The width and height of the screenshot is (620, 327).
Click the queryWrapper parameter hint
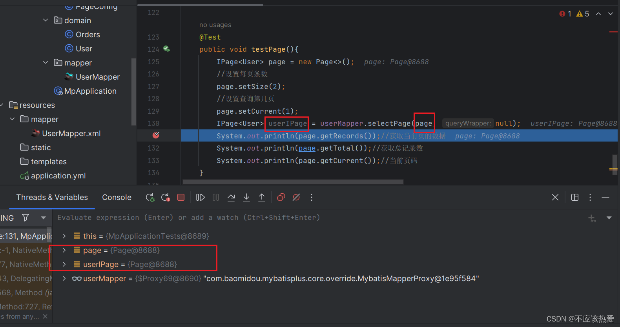(x=467, y=124)
